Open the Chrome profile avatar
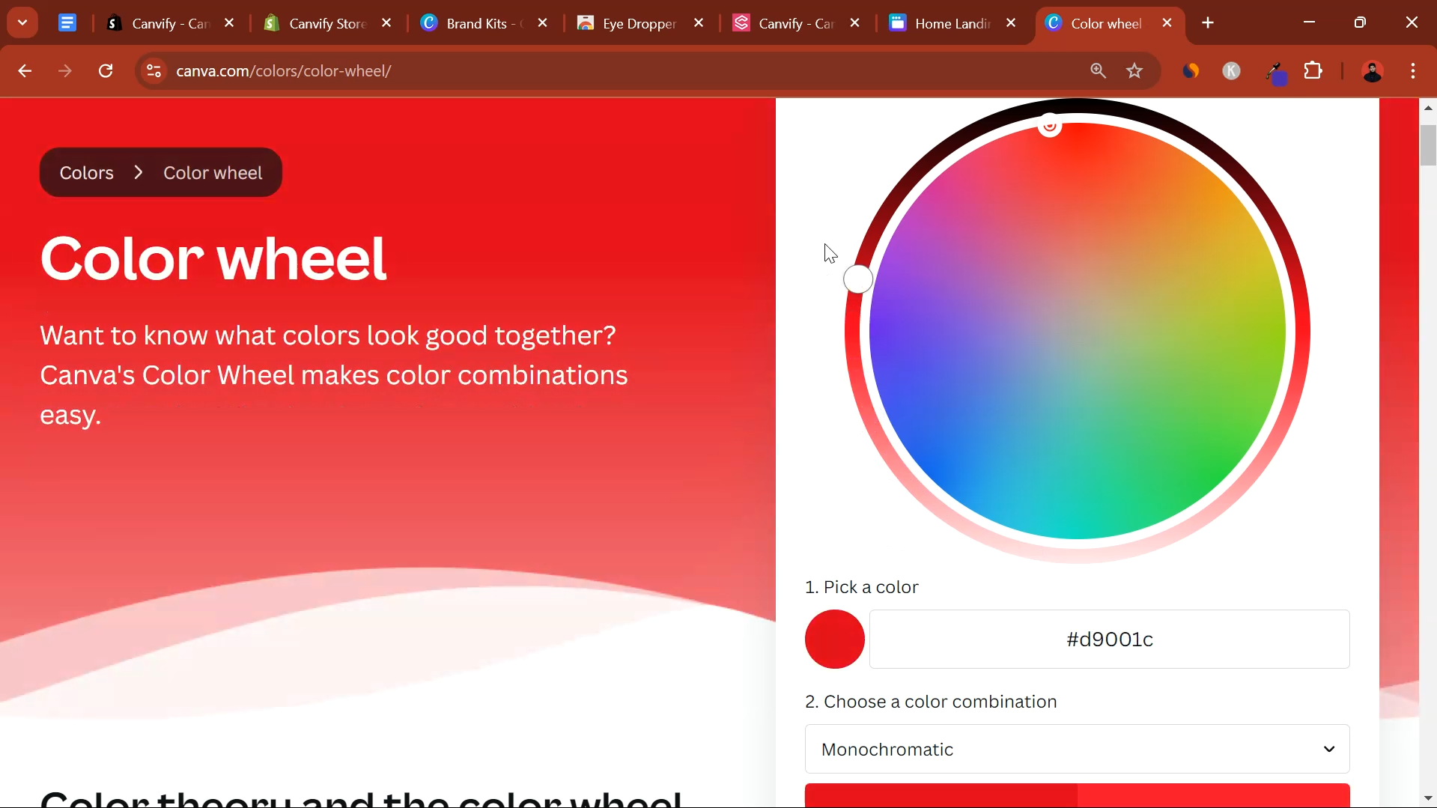 [1373, 71]
